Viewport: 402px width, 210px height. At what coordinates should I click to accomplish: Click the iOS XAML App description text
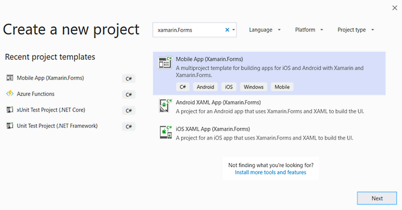pos(264,138)
